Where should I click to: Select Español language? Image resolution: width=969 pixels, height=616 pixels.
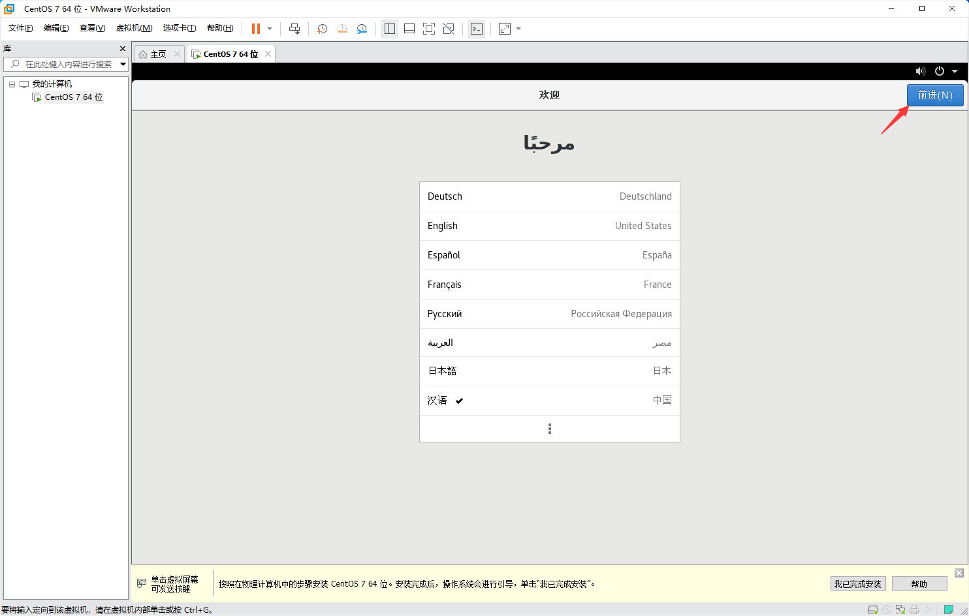click(550, 255)
